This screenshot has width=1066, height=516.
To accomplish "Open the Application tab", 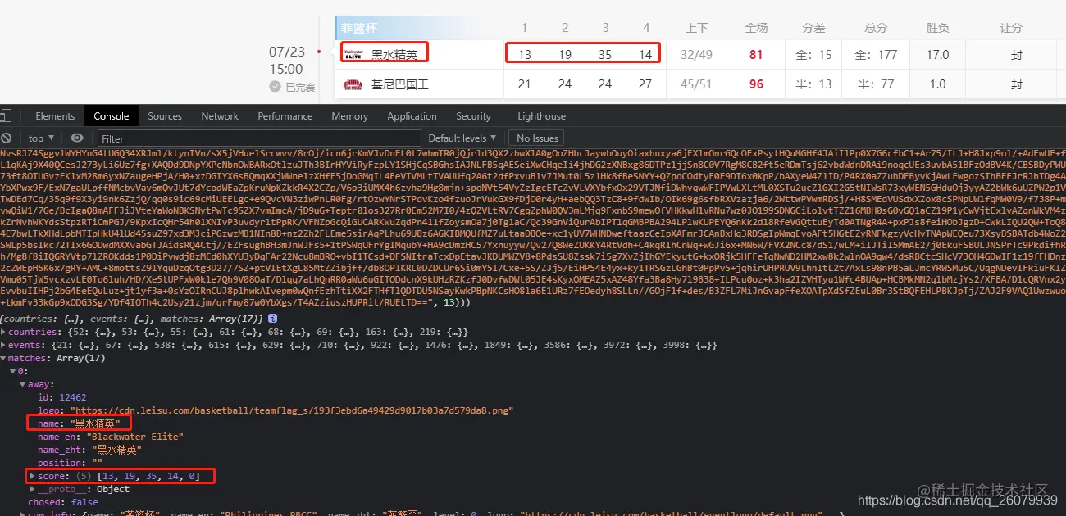I will click(x=412, y=116).
